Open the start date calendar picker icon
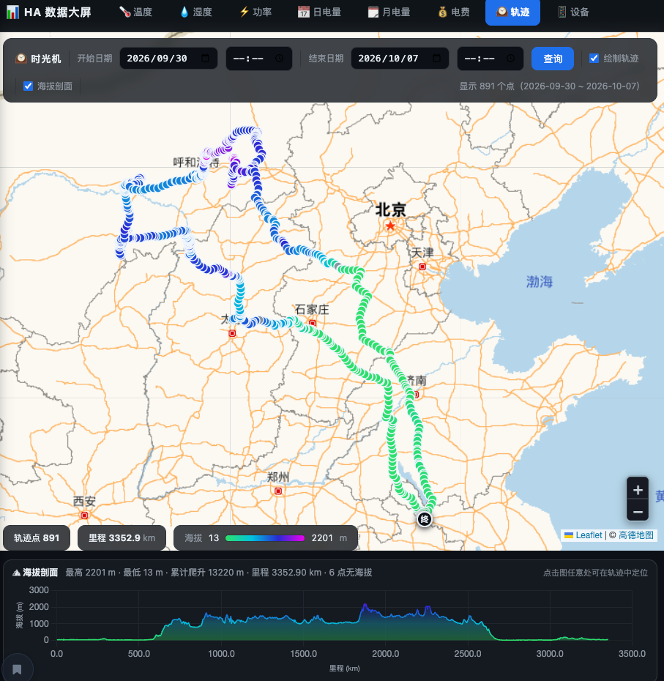Screen dimensions: 664x681 click(206, 58)
